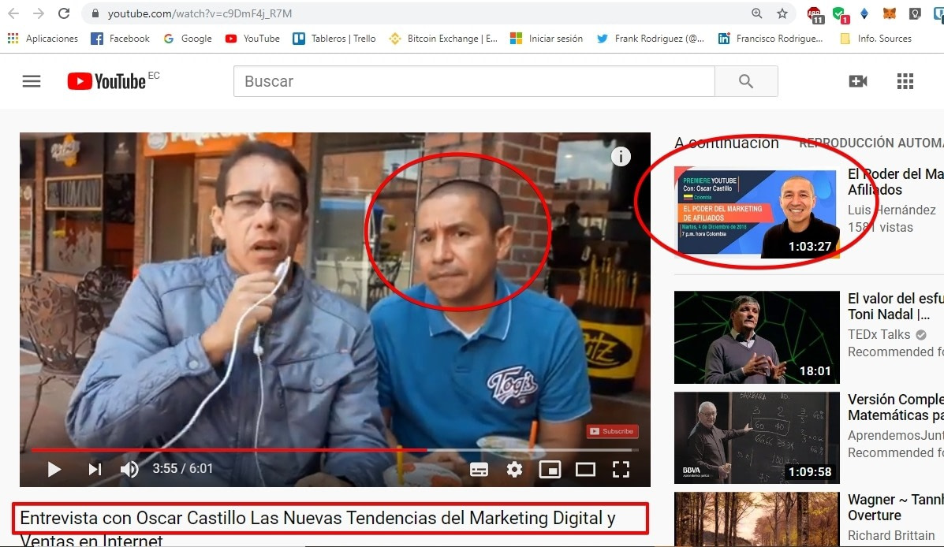The width and height of the screenshot is (944, 547).
Task: Open the Aplicaciones apps bookmark
Action: (43, 39)
